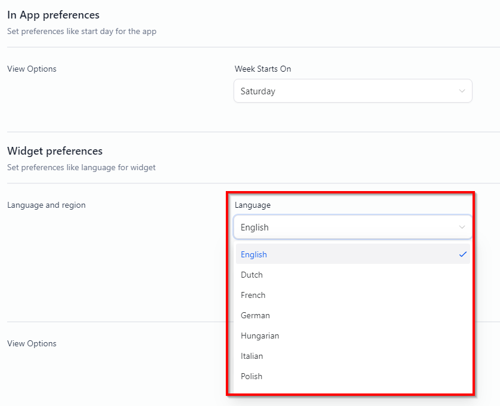Select French as the widget language
This screenshot has width=500, height=406.
253,295
